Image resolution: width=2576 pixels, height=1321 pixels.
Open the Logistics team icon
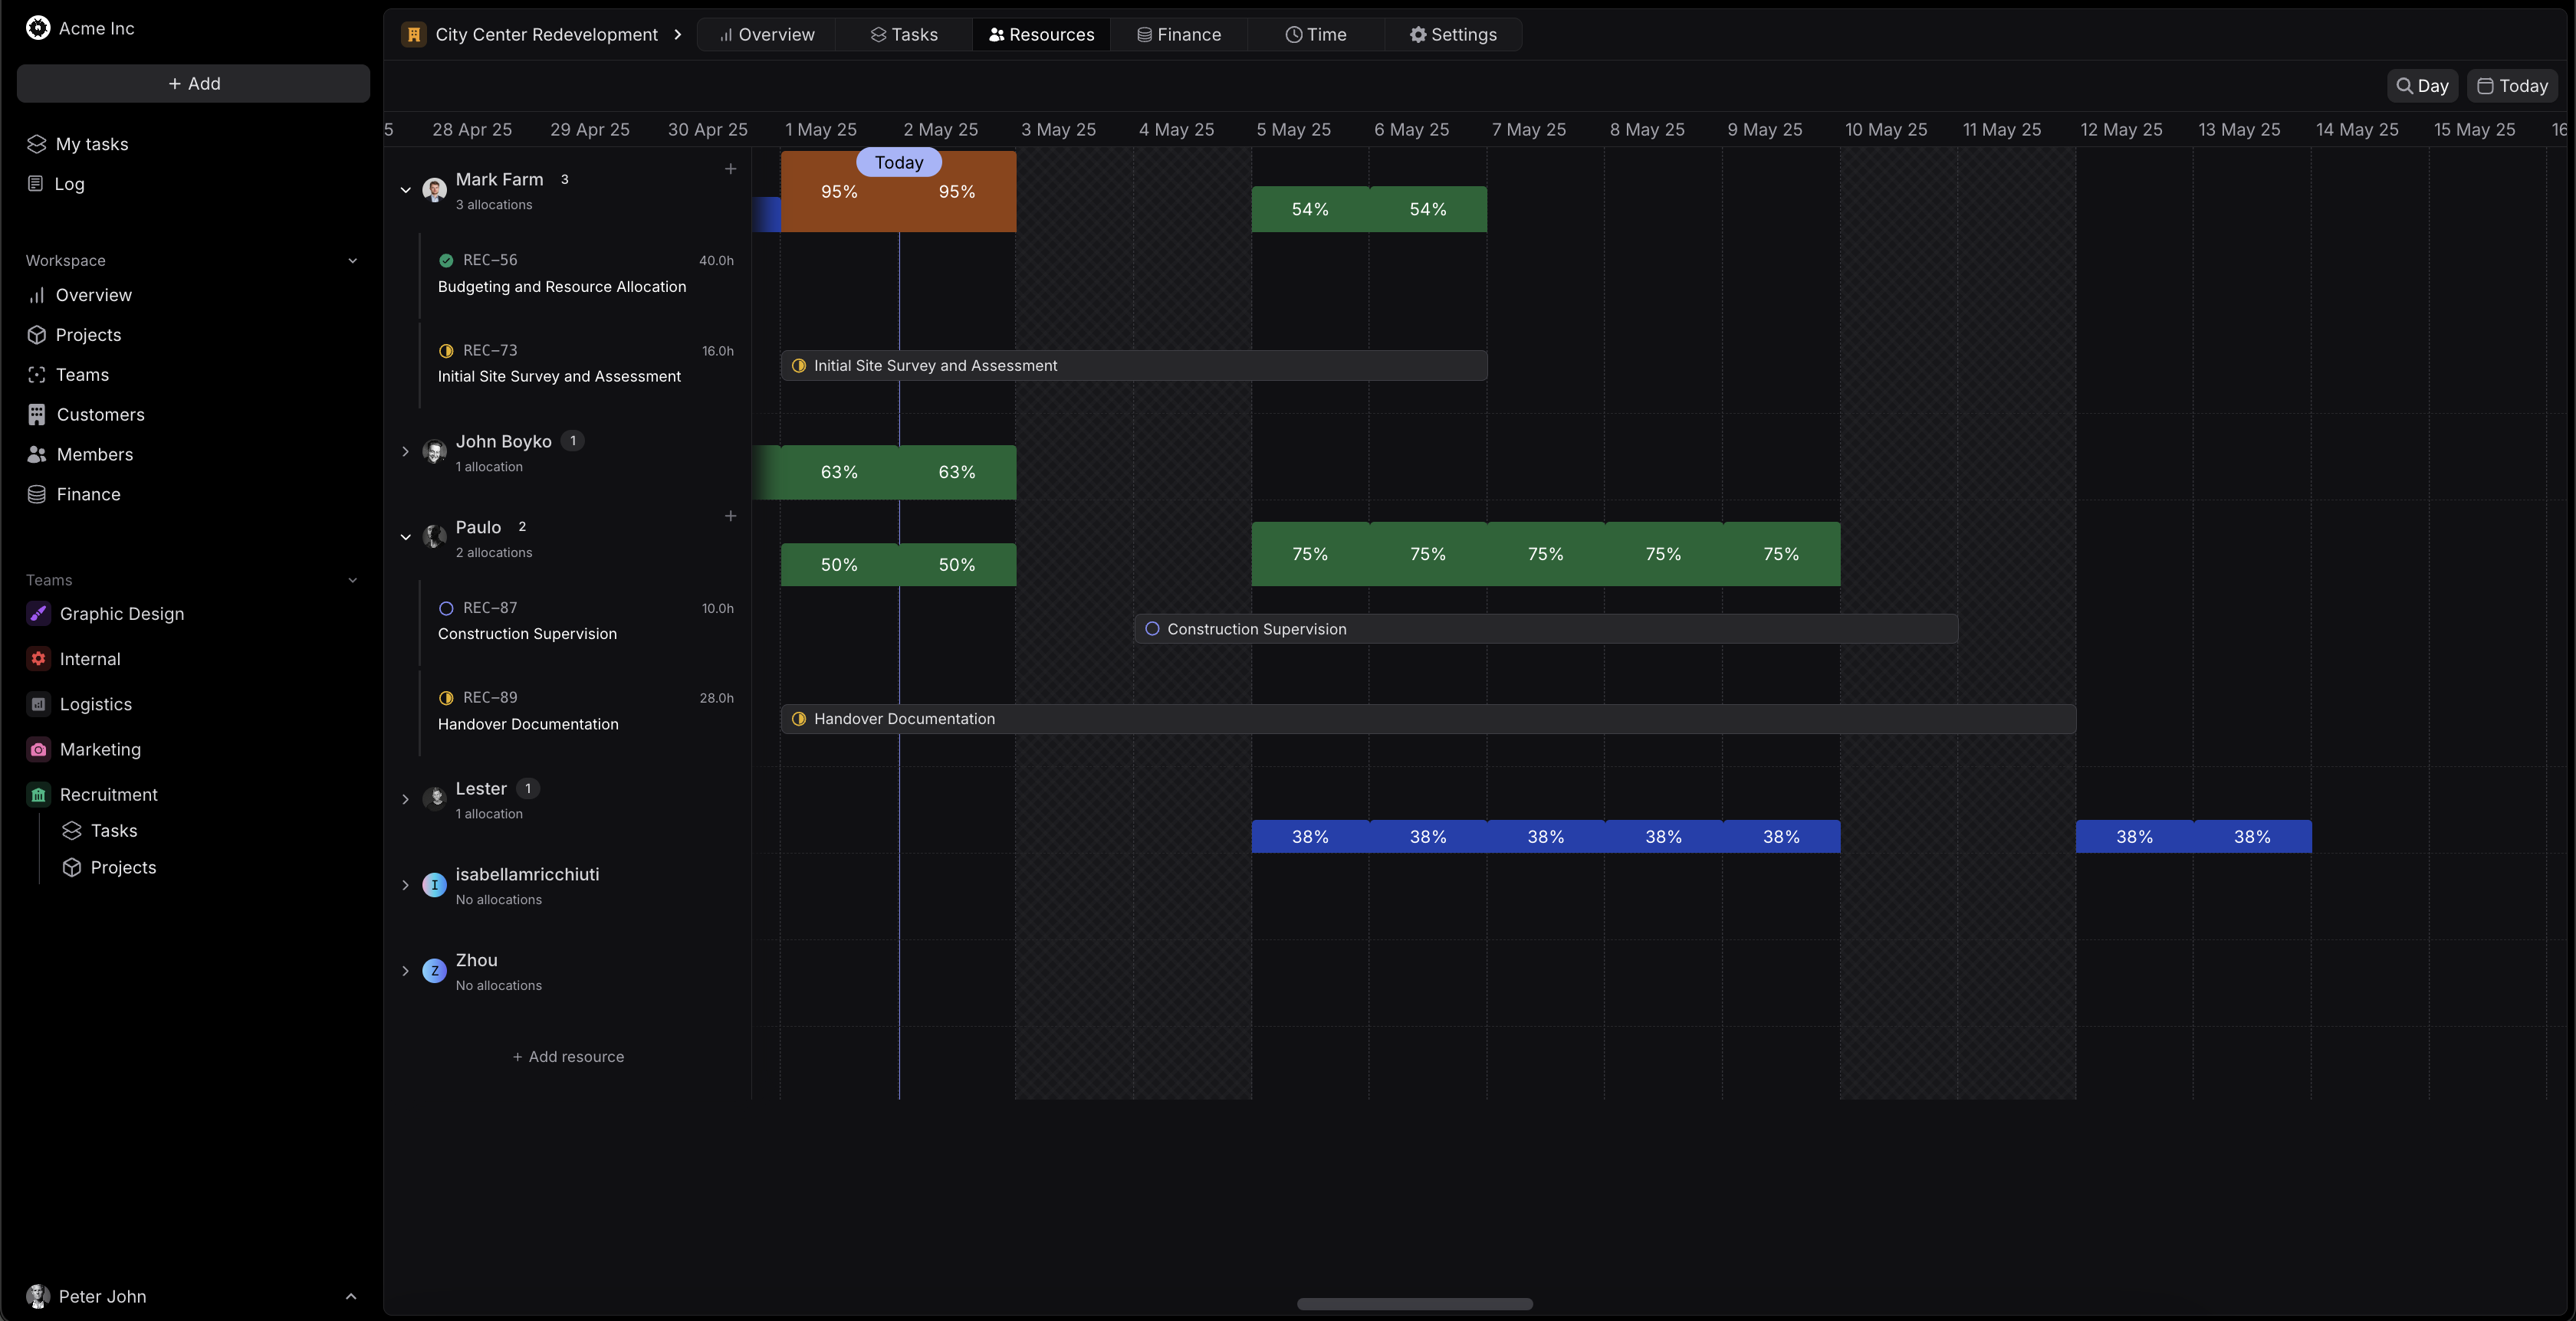point(38,704)
